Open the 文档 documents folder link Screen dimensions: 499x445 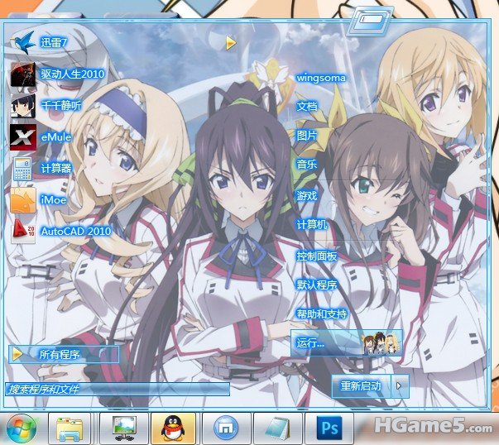pyautogui.click(x=306, y=107)
